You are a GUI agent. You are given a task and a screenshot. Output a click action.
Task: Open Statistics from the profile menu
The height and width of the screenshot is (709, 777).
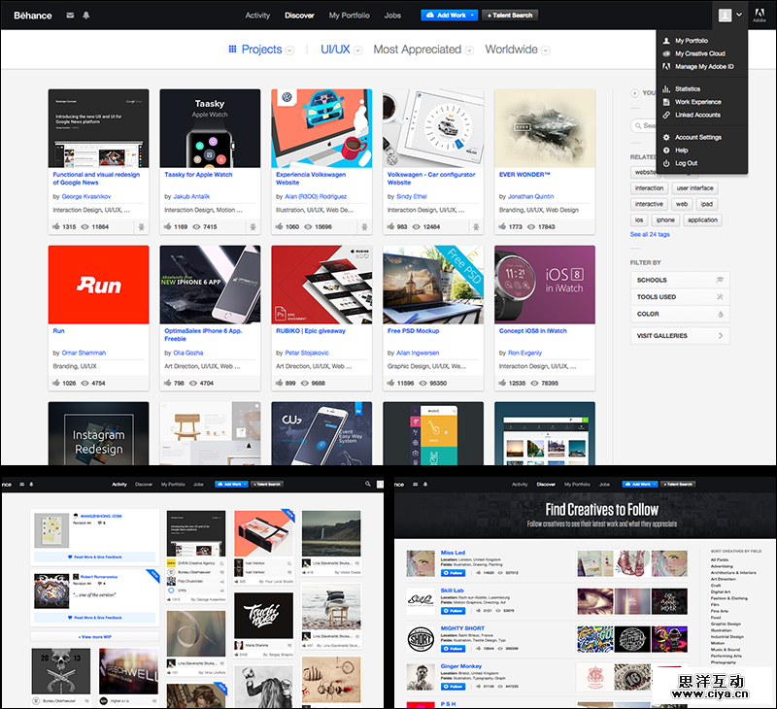pos(688,89)
